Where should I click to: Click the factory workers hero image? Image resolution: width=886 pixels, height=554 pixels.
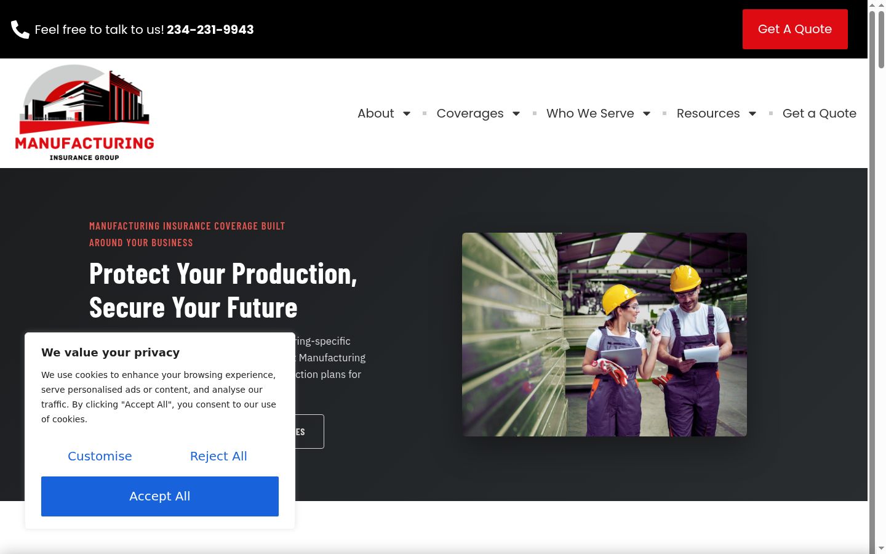click(604, 334)
